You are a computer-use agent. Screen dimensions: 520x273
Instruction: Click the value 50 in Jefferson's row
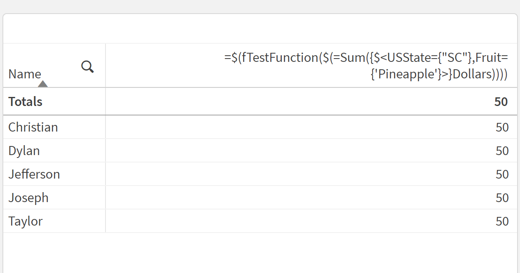(502, 174)
